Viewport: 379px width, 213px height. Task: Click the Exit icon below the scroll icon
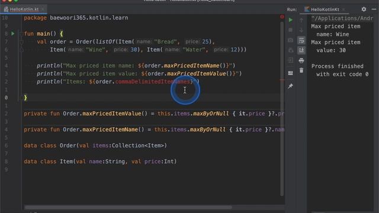coord(291,60)
